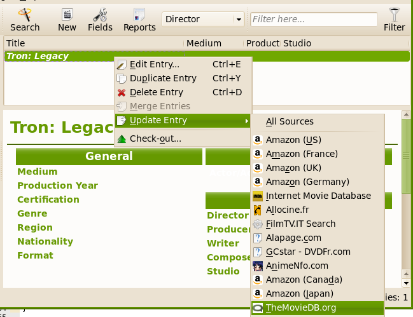Click the TheMovieDB.org speech bubble icon
413x317 pixels.
258,308
